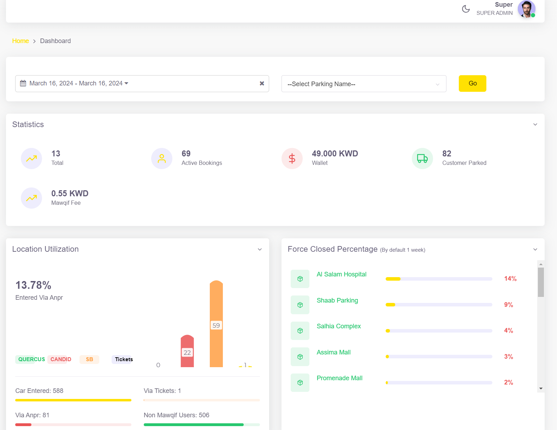Collapse the Location Utilization panel
This screenshot has width=557, height=430.
pyautogui.click(x=260, y=250)
